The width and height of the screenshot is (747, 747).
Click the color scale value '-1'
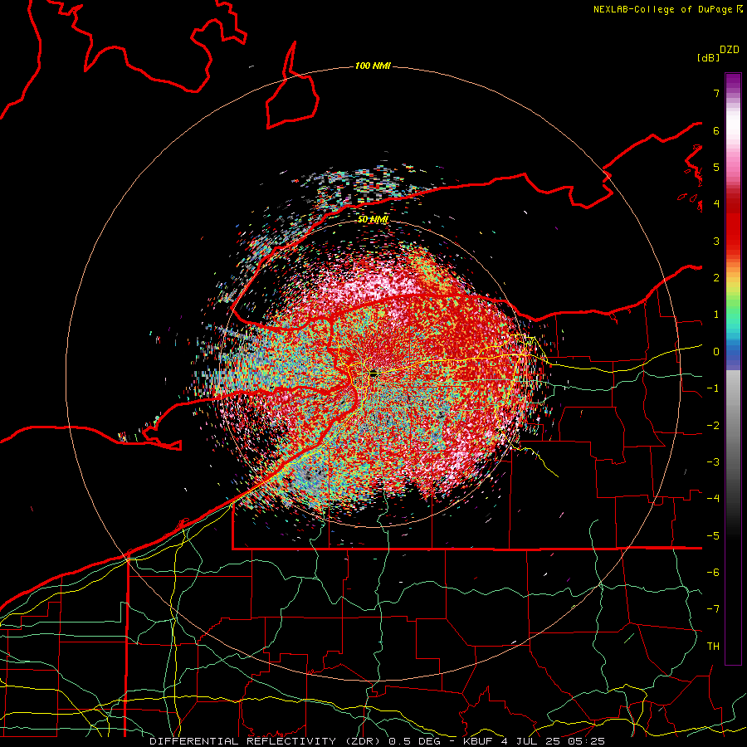tap(713, 388)
